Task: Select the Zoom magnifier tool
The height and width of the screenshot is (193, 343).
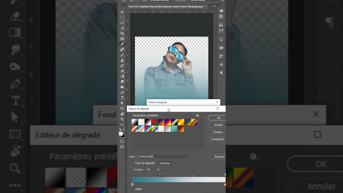Action: click(x=122, y=119)
